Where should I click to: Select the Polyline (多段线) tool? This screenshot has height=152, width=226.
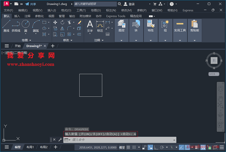point(16,26)
